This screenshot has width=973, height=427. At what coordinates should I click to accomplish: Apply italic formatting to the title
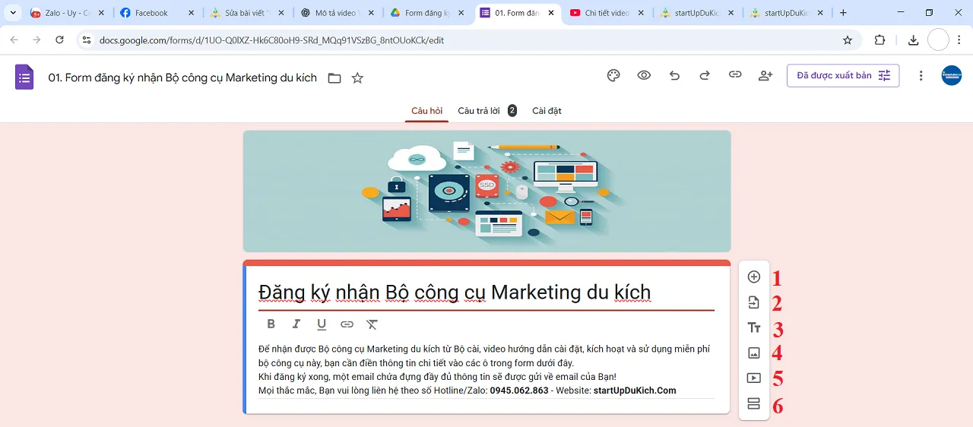coord(296,324)
